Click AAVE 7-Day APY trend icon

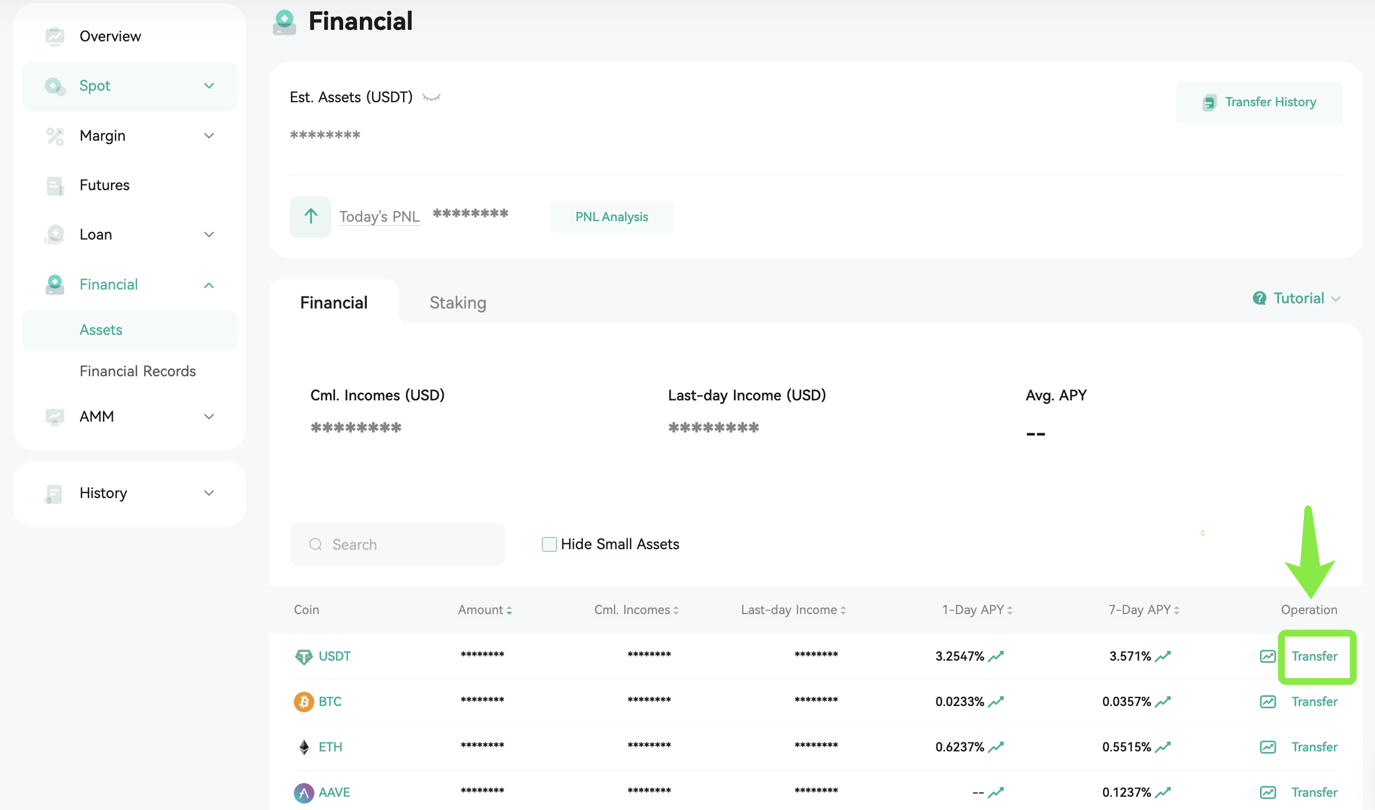(x=1163, y=793)
